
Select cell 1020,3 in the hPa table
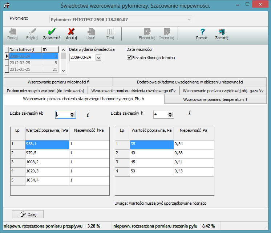(47, 172)
